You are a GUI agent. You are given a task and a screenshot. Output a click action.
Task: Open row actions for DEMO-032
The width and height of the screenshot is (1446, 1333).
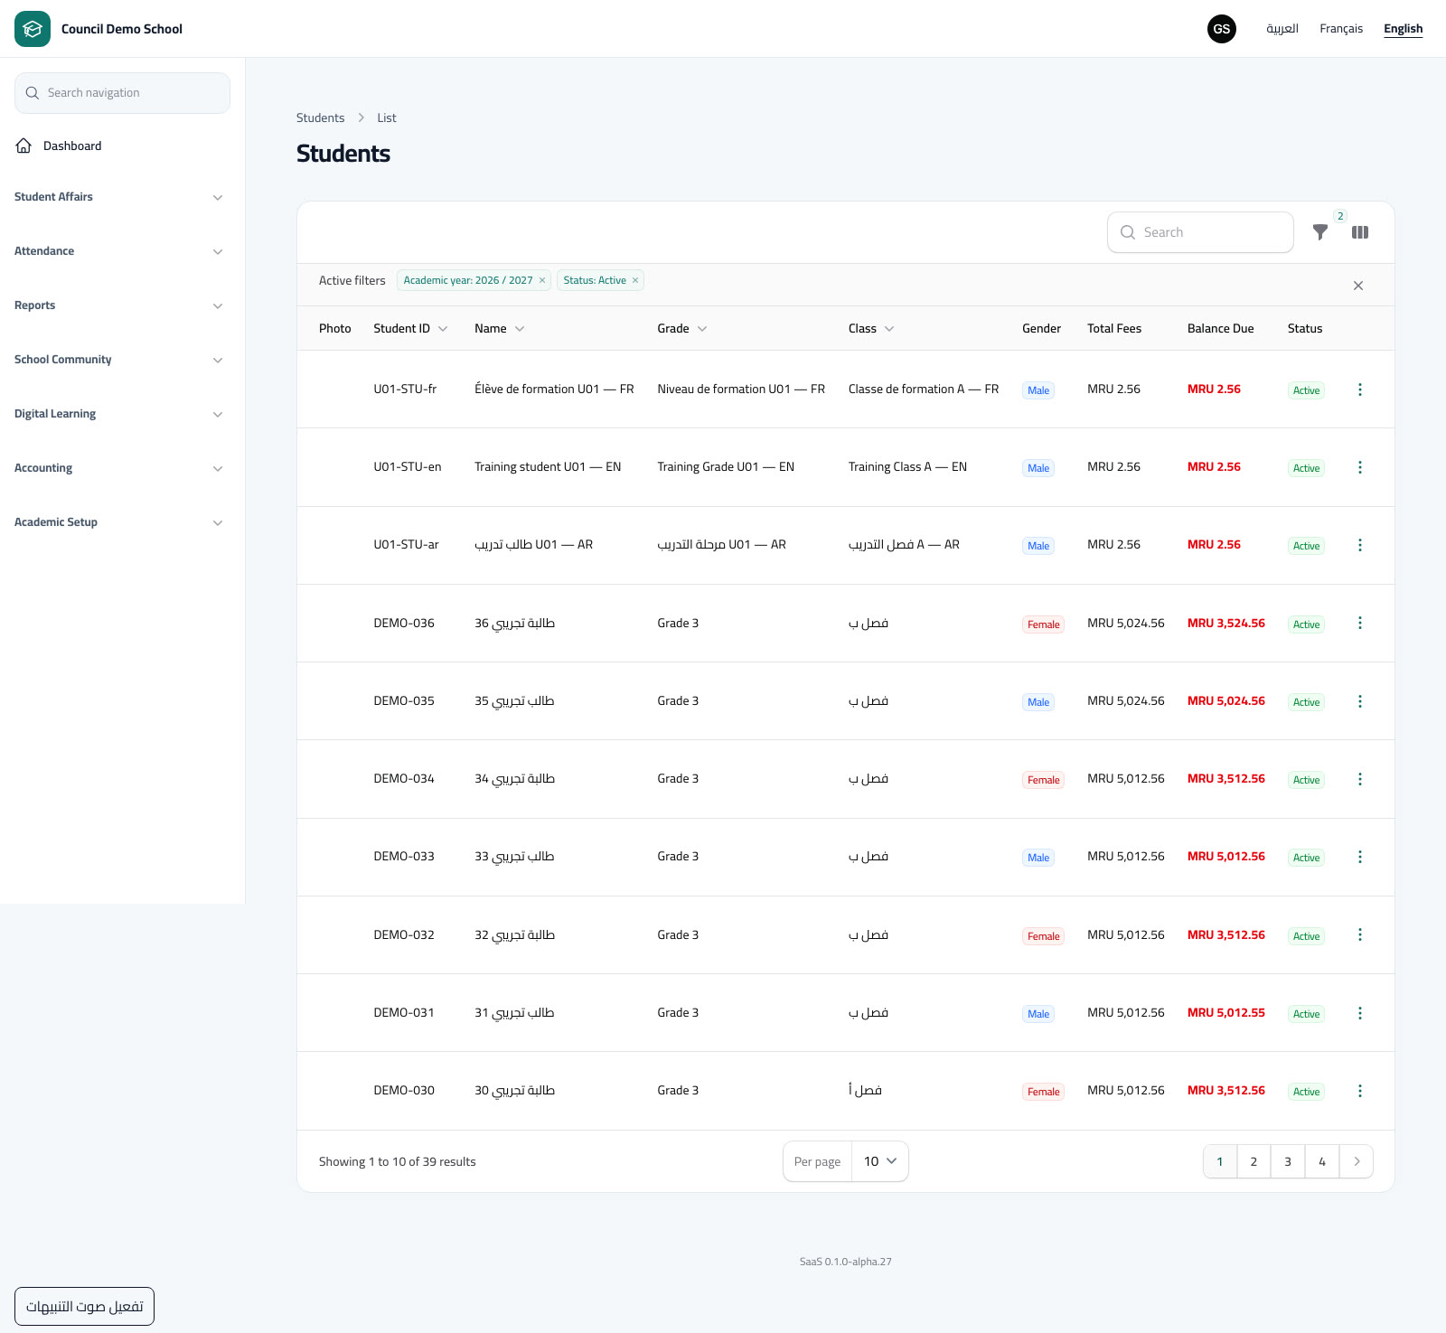tap(1360, 934)
